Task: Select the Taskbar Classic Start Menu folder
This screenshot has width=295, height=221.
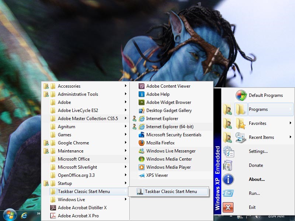Action: click(x=88, y=192)
